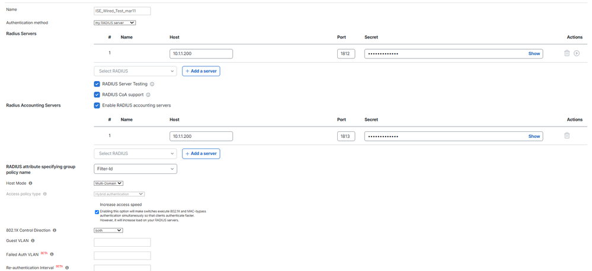The image size is (592, 271).
Task: Toggle the RADIUS CoA support checkbox
Action: 97,95
